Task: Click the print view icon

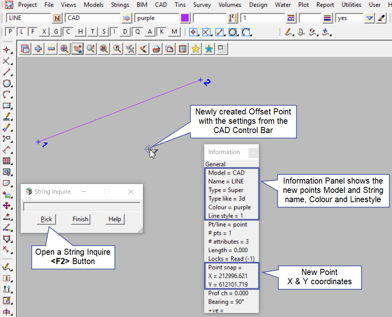Action: [x=156, y=49]
